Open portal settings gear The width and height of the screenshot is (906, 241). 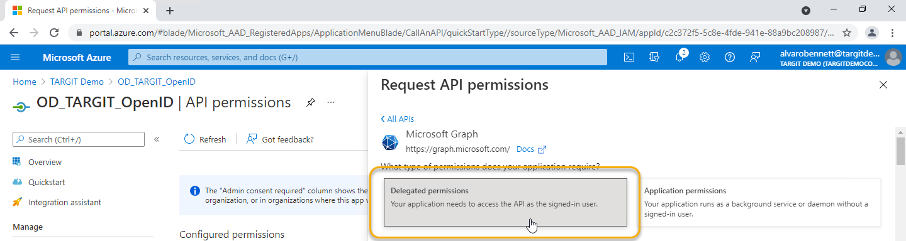[705, 57]
